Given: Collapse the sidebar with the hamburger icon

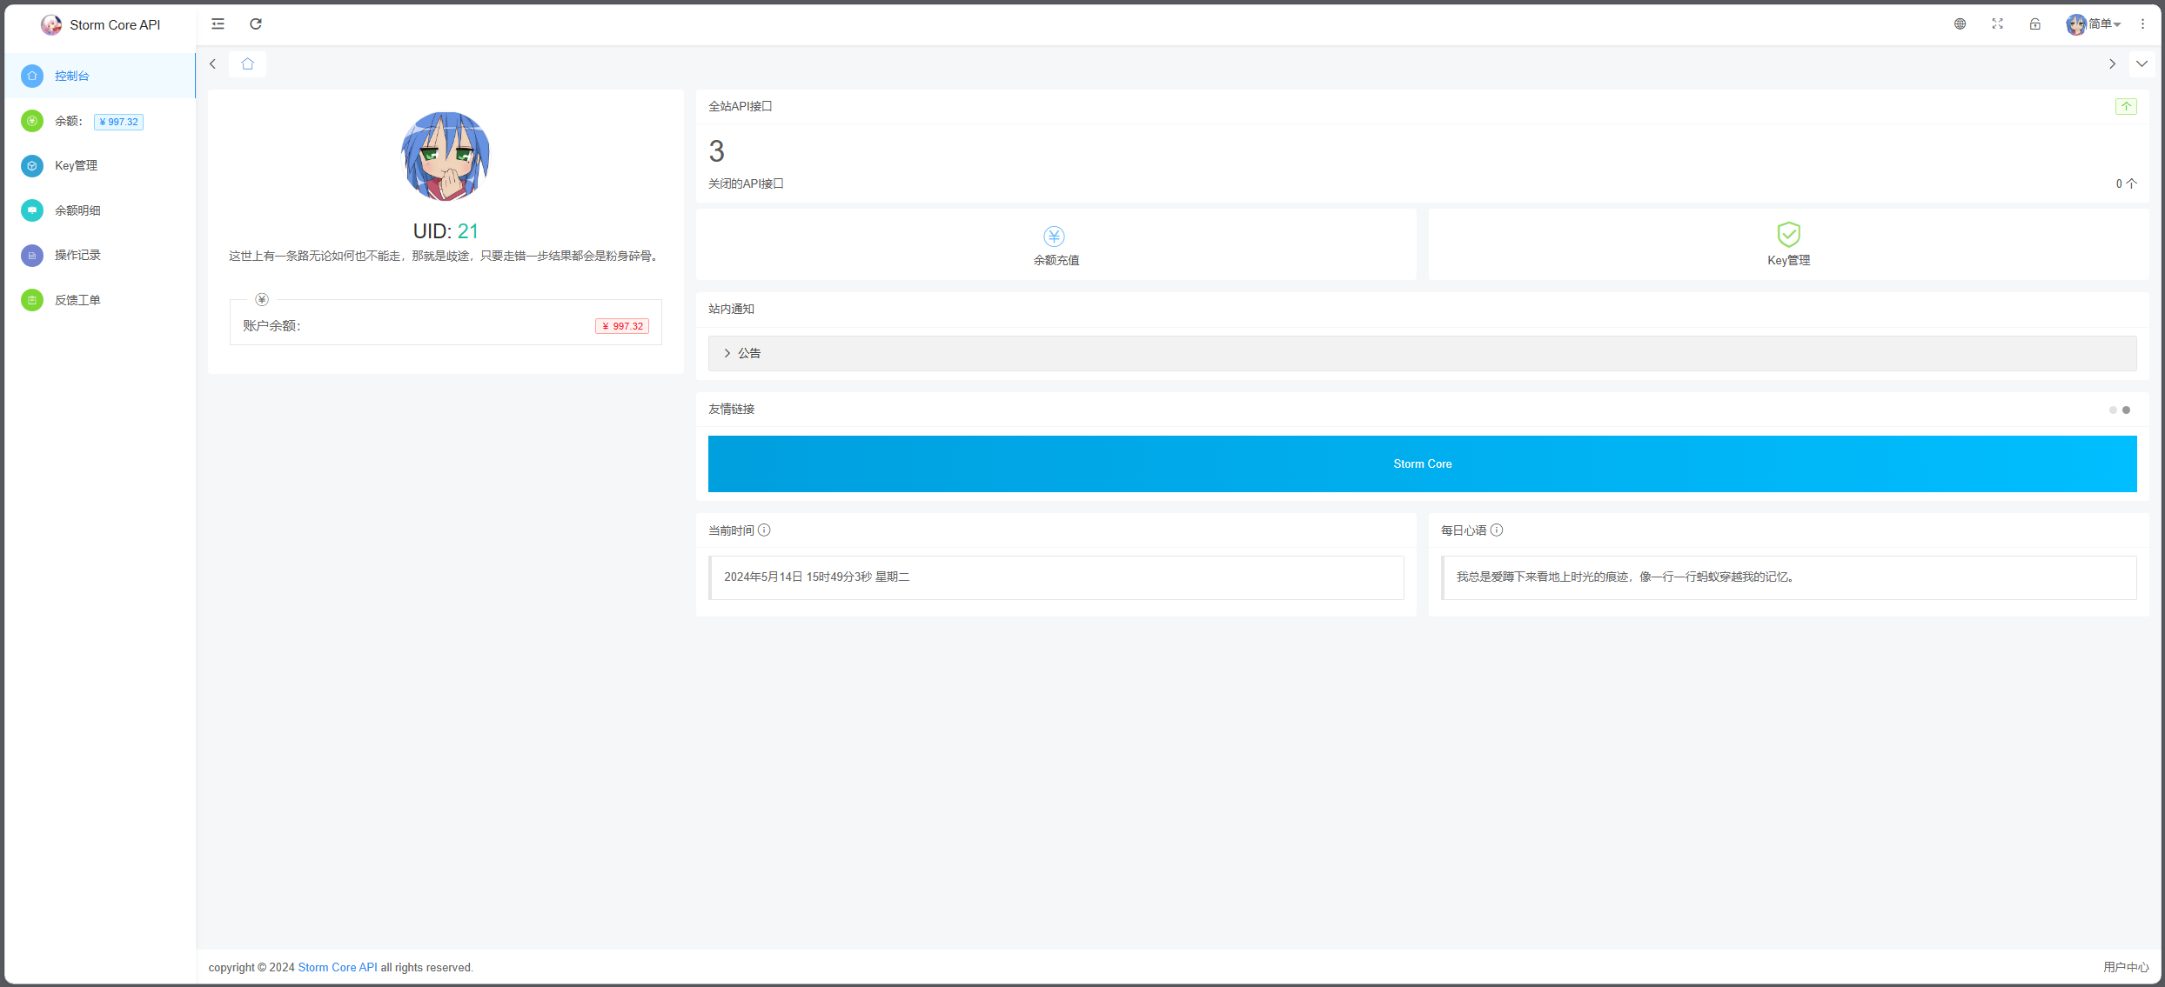Looking at the screenshot, I should [x=217, y=23].
